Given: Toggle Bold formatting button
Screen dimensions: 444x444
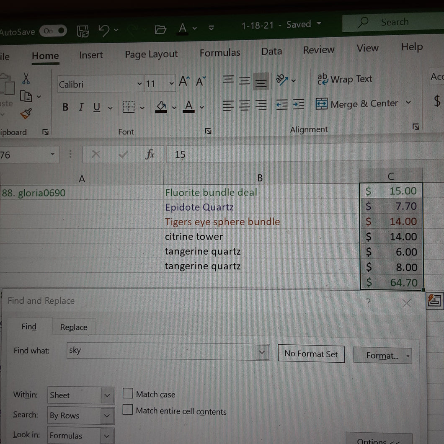Looking at the screenshot, I should [x=65, y=107].
